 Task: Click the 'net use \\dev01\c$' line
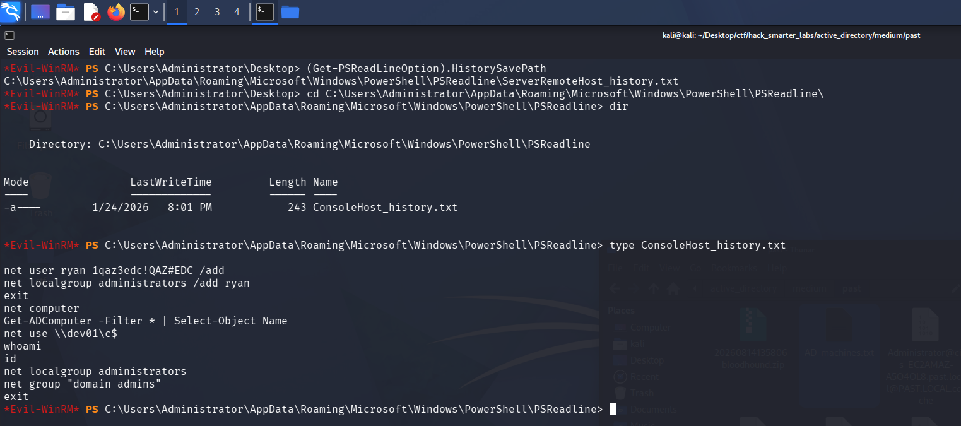point(61,333)
